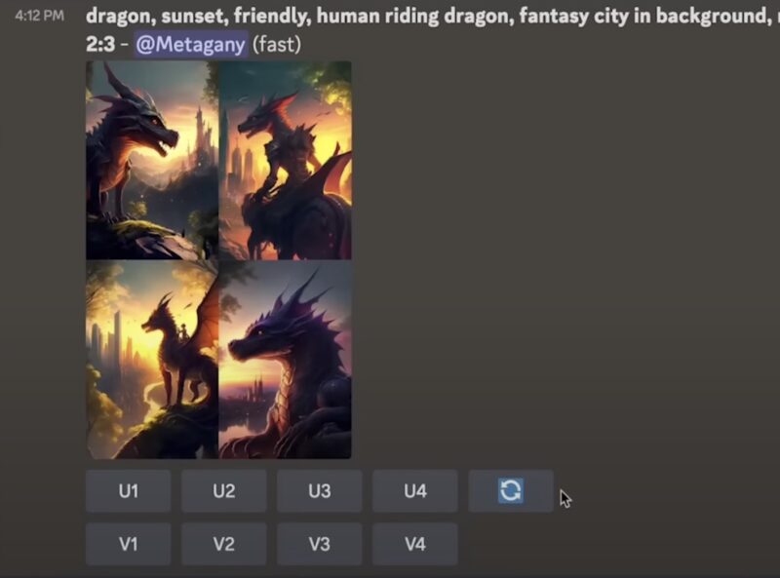The height and width of the screenshot is (578, 780).
Task: Open the top-right dragon rider image
Action: 285,160
